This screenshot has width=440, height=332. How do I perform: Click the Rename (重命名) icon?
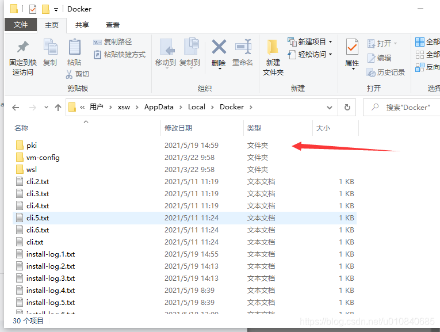coord(243,47)
